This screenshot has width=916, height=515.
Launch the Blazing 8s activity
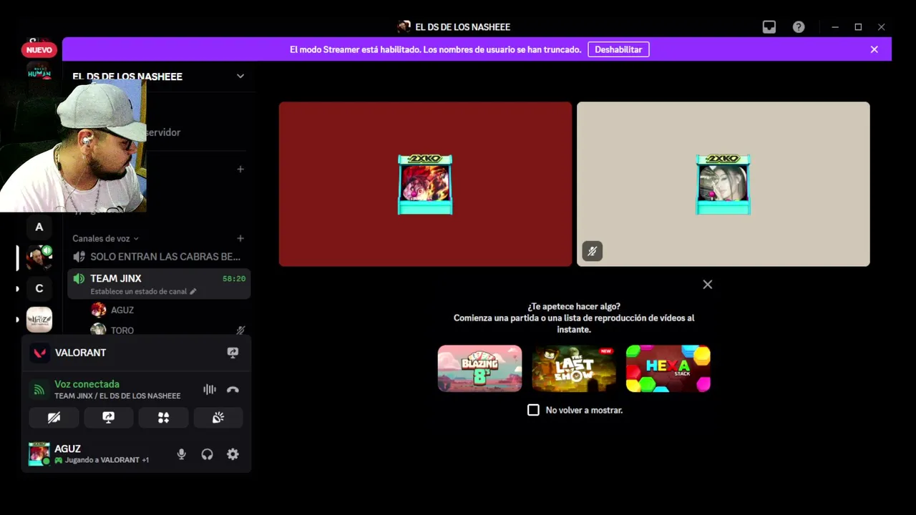point(479,368)
